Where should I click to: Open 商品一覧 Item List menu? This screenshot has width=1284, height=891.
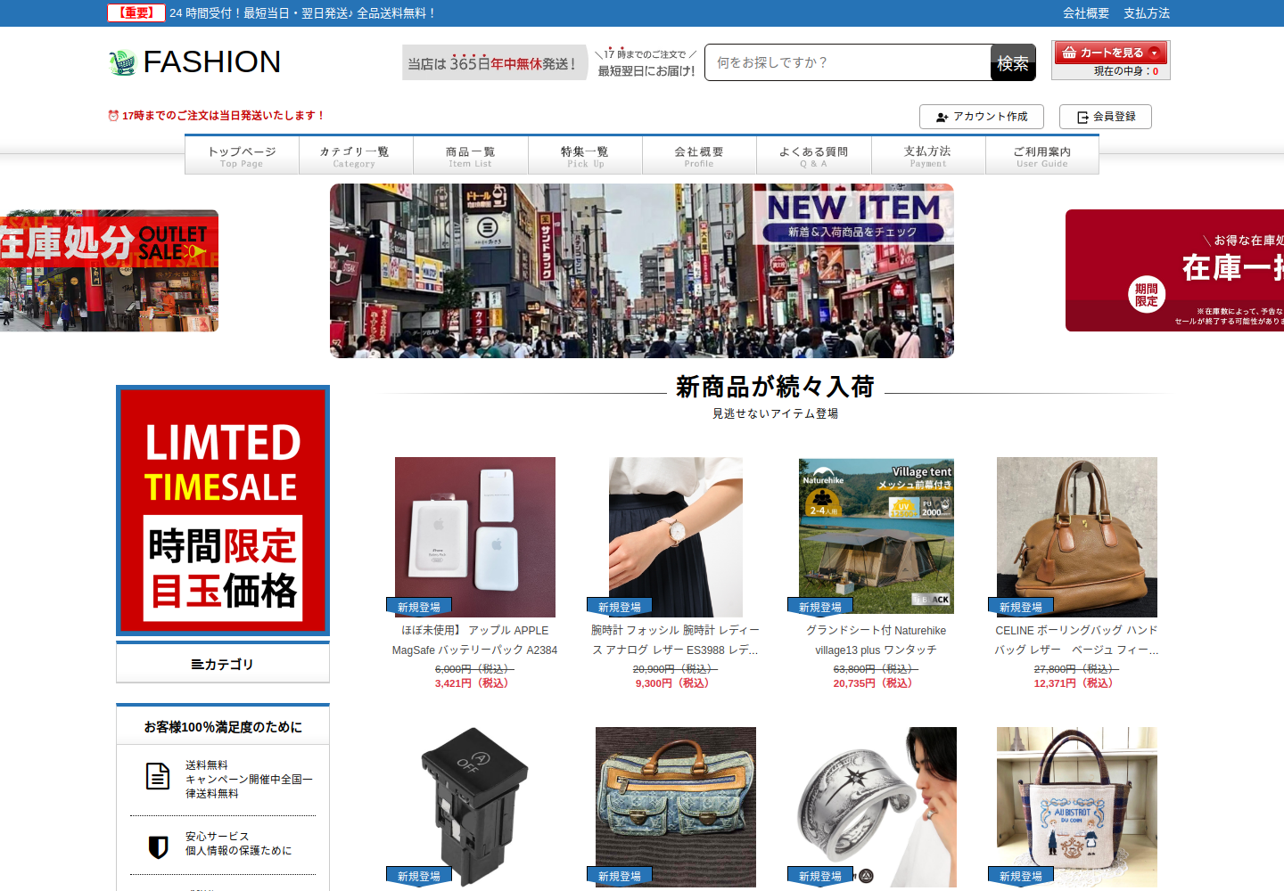[471, 156]
